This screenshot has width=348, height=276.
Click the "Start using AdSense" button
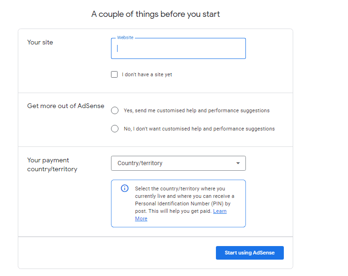(x=250, y=253)
